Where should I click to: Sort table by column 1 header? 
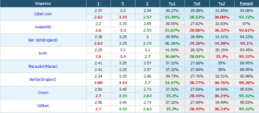[98, 4]
